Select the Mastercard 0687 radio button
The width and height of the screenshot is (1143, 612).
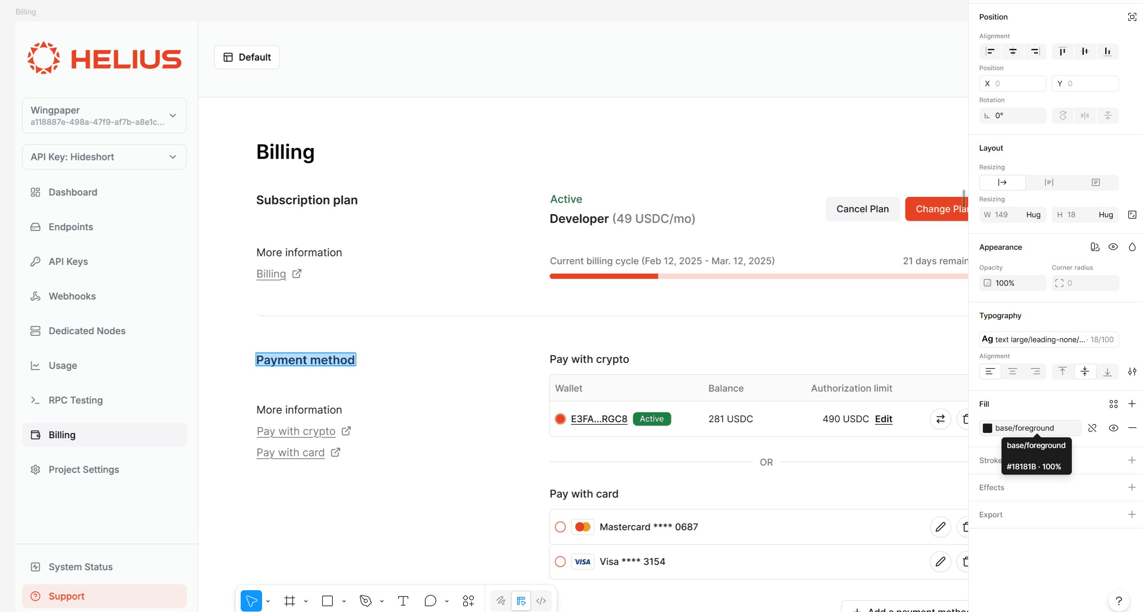(560, 527)
